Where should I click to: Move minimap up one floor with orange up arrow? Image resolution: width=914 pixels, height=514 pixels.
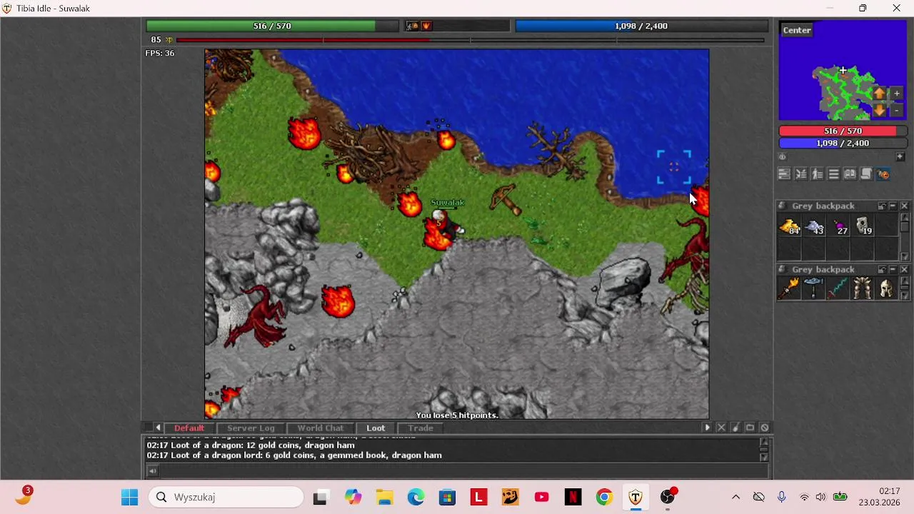880,94
